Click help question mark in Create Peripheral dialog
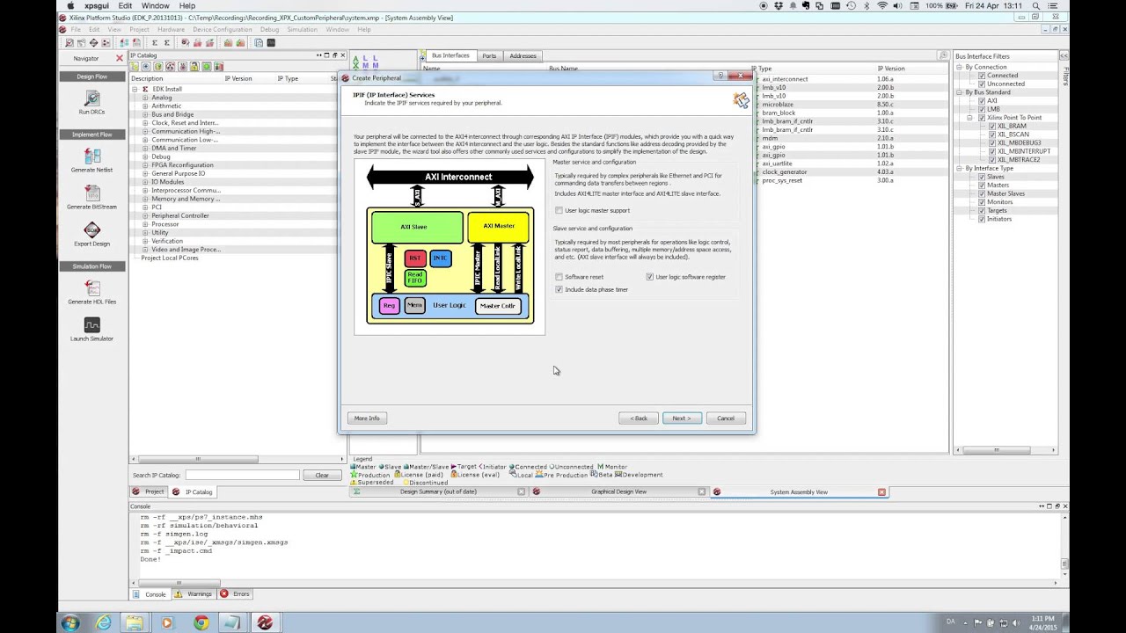The width and height of the screenshot is (1126, 633). coord(720,76)
